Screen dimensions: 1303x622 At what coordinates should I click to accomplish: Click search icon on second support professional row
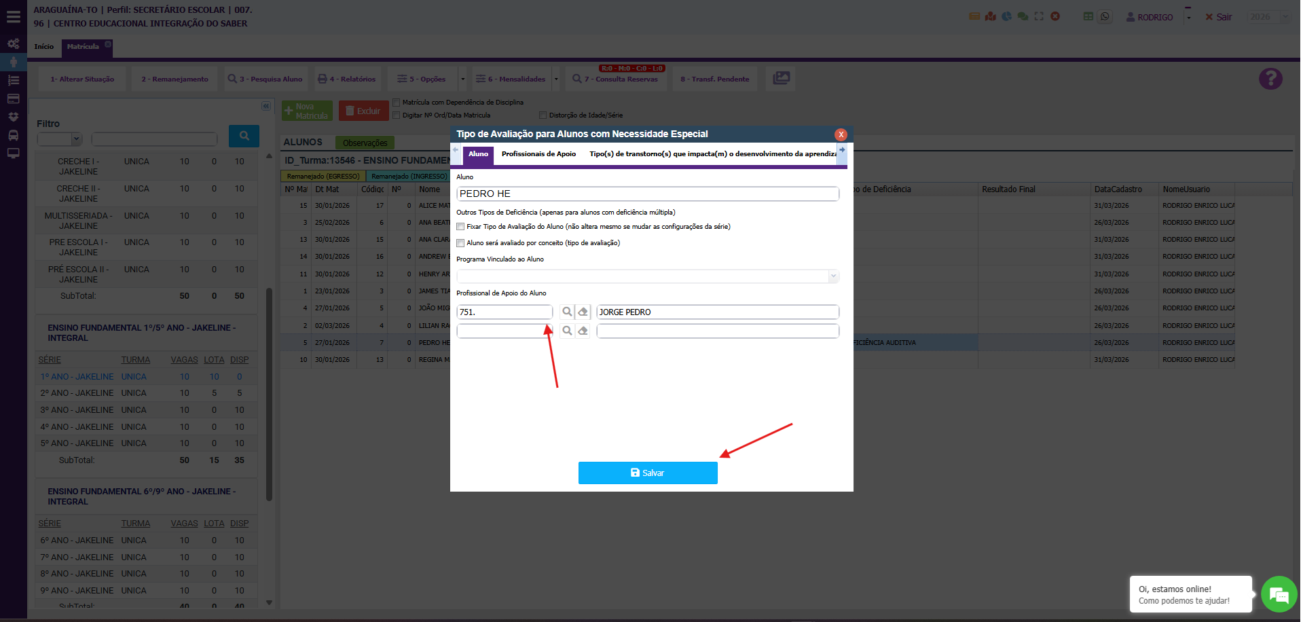(x=566, y=331)
